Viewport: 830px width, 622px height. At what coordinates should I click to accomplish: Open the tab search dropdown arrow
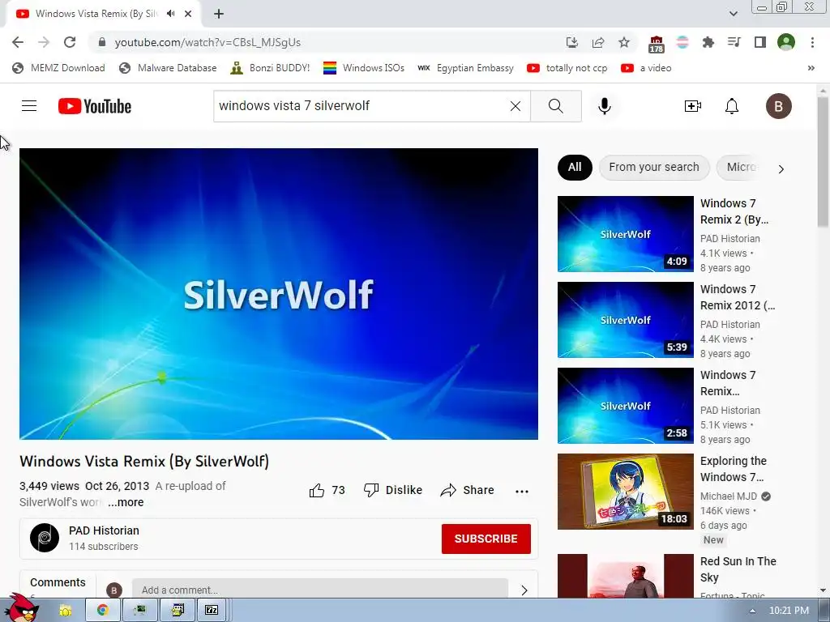pos(733,14)
